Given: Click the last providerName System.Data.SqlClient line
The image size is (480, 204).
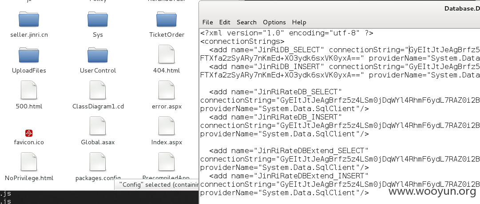Looking at the screenshot, I should 284,193.
